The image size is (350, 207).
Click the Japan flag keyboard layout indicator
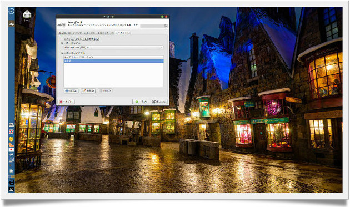coord(11,149)
